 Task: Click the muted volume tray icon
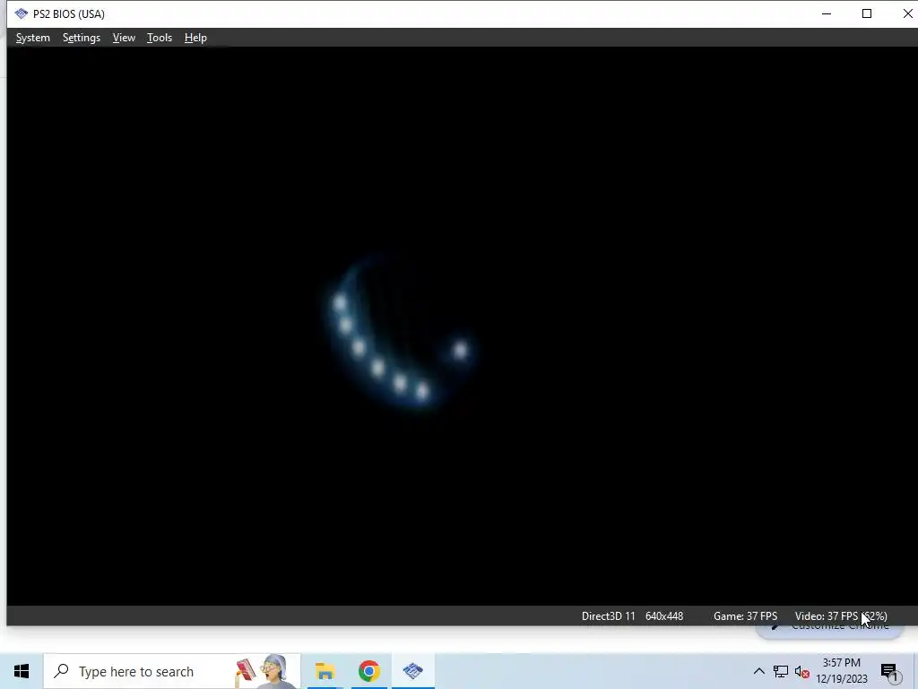(x=802, y=672)
